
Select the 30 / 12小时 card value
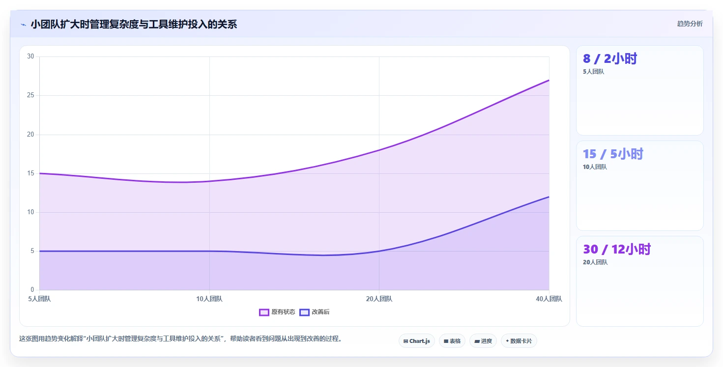click(x=617, y=249)
